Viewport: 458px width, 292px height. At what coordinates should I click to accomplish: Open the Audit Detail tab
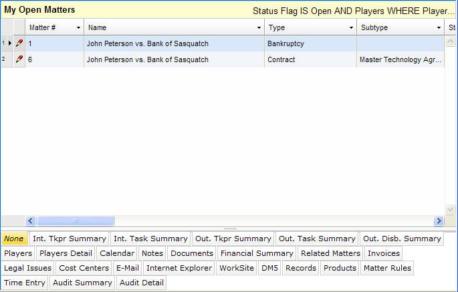click(x=141, y=283)
